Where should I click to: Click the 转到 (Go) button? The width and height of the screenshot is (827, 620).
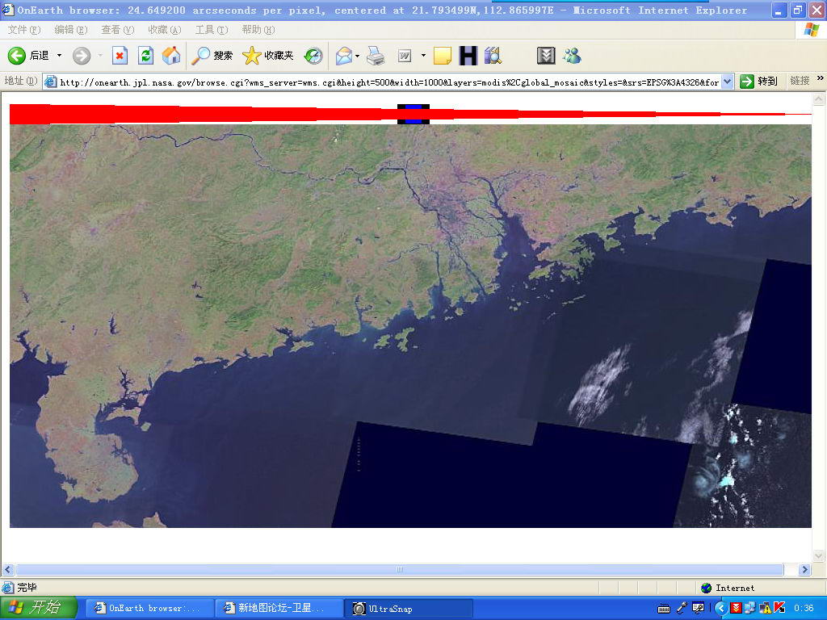[x=758, y=82]
